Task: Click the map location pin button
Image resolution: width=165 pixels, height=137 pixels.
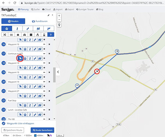Action: click(x=59, y=25)
